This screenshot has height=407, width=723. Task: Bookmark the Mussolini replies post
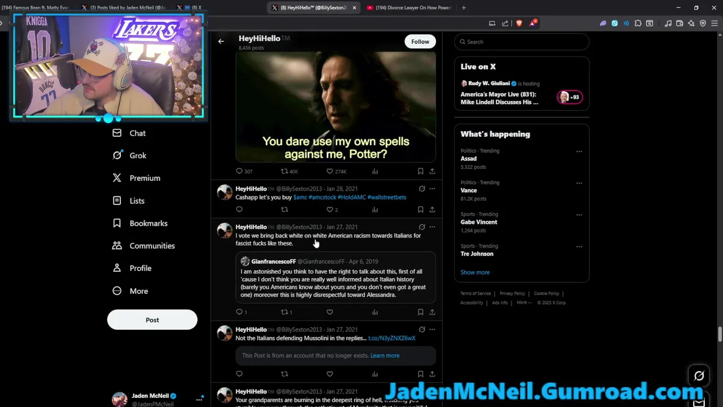click(x=420, y=374)
